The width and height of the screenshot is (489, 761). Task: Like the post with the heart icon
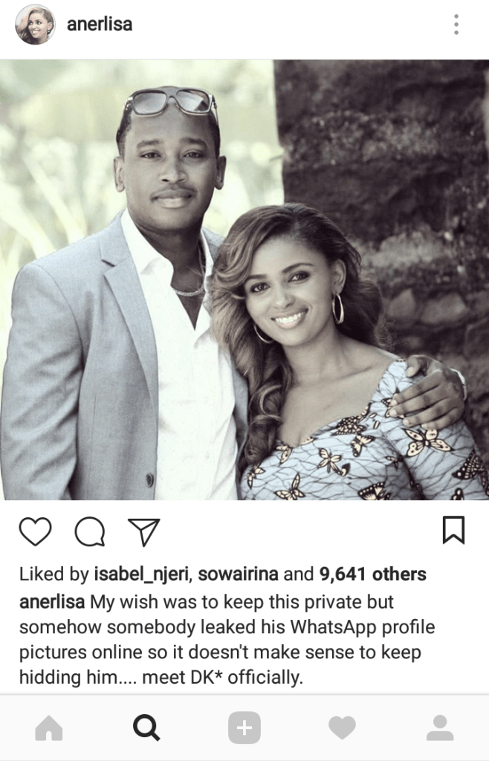pyautogui.click(x=36, y=531)
